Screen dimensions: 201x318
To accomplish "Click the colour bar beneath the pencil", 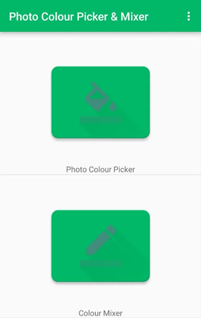I will pos(100,264).
